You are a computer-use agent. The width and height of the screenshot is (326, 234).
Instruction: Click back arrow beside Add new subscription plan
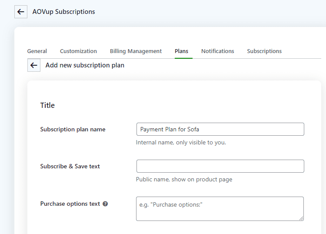34,65
